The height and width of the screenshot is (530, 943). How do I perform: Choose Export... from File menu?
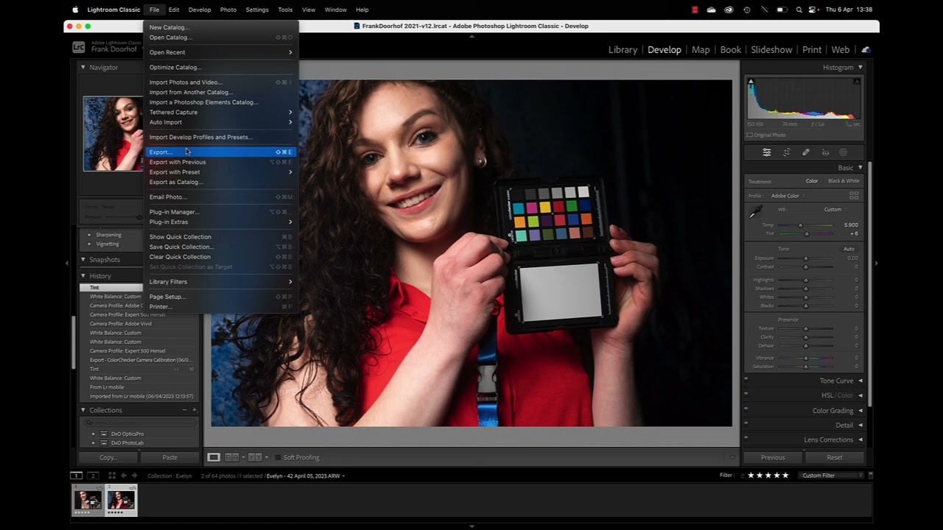(x=220, y=152)
